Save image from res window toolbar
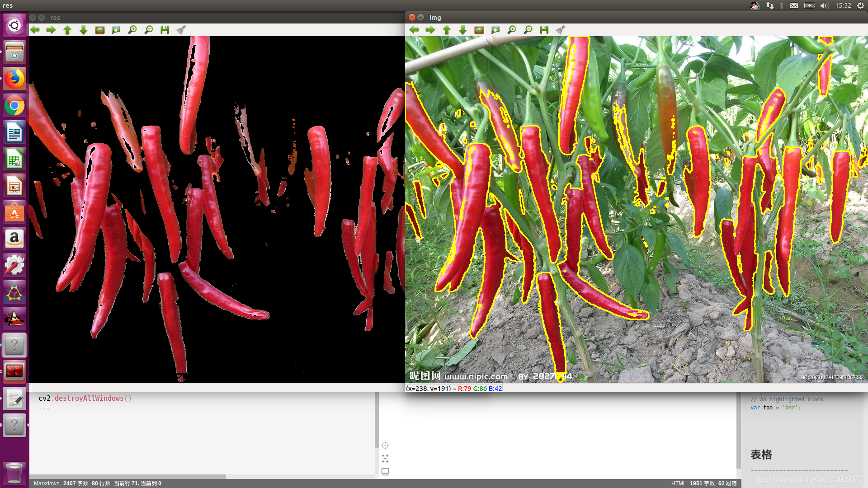 pyautogui.click(x=165, y=30)
